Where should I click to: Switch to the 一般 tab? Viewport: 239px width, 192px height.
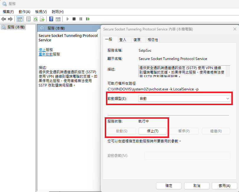coord(110,39)
